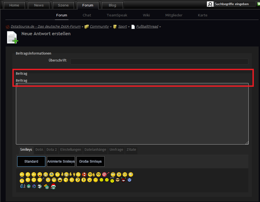Image resolution: width=260 pixels, height=202 pixels.
Task: Open the Dateianhänge tab
Action: pyautogui.click(x=95, y=150)
